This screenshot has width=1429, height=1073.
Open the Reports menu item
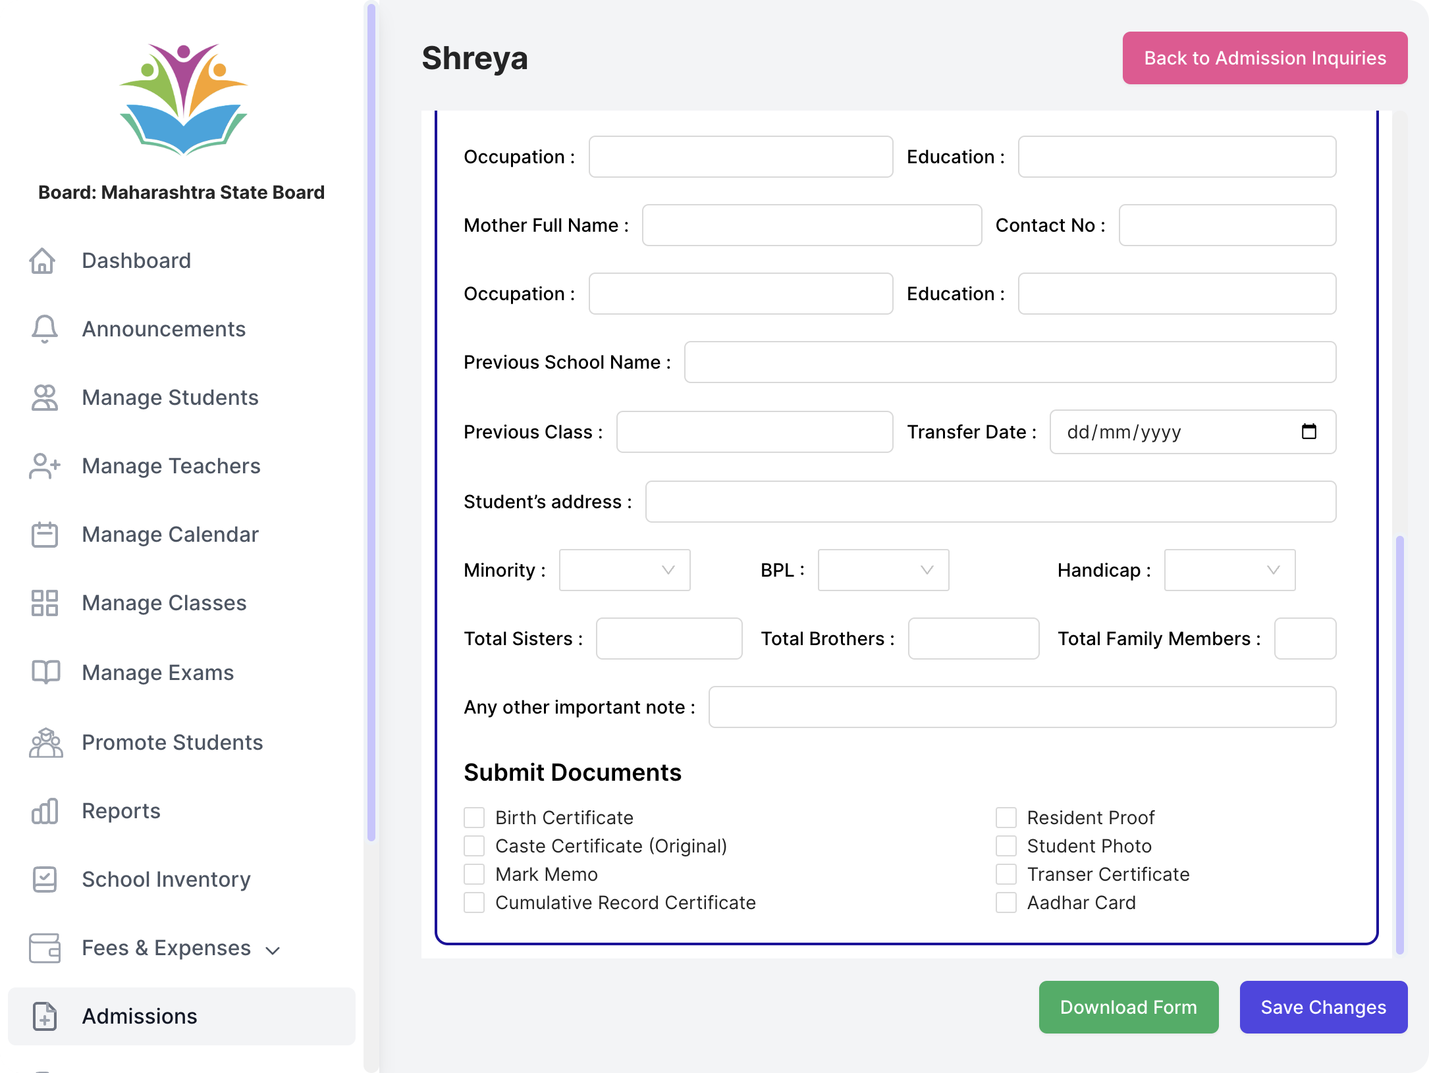[x=182, y=811]
